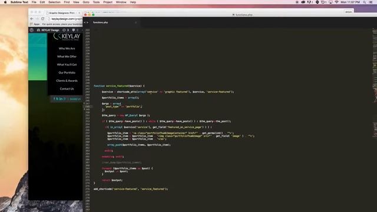The height and width of the screenshot is (212, 377).
Task: Close the functions.php tab
Action: pos(135,22)
